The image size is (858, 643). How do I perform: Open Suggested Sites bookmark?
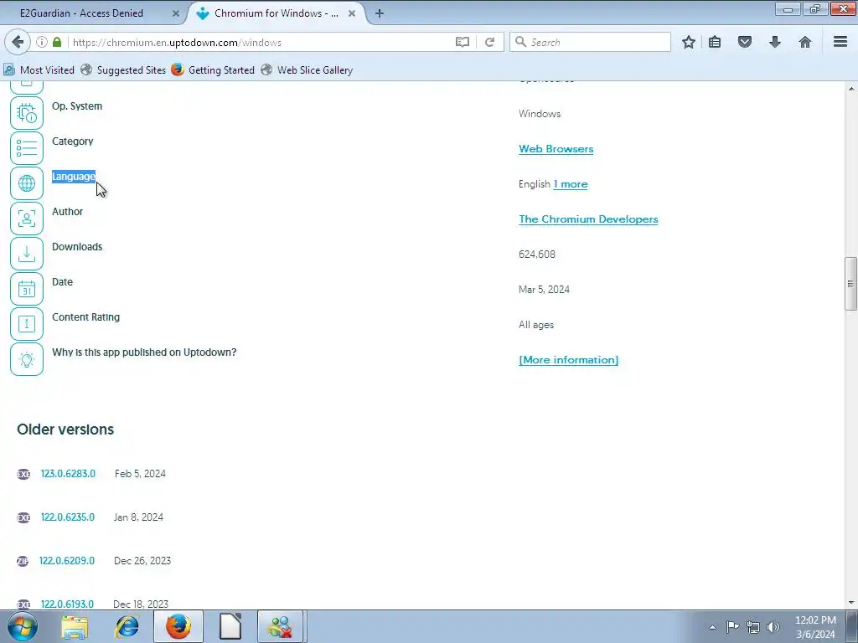[123, 70]
